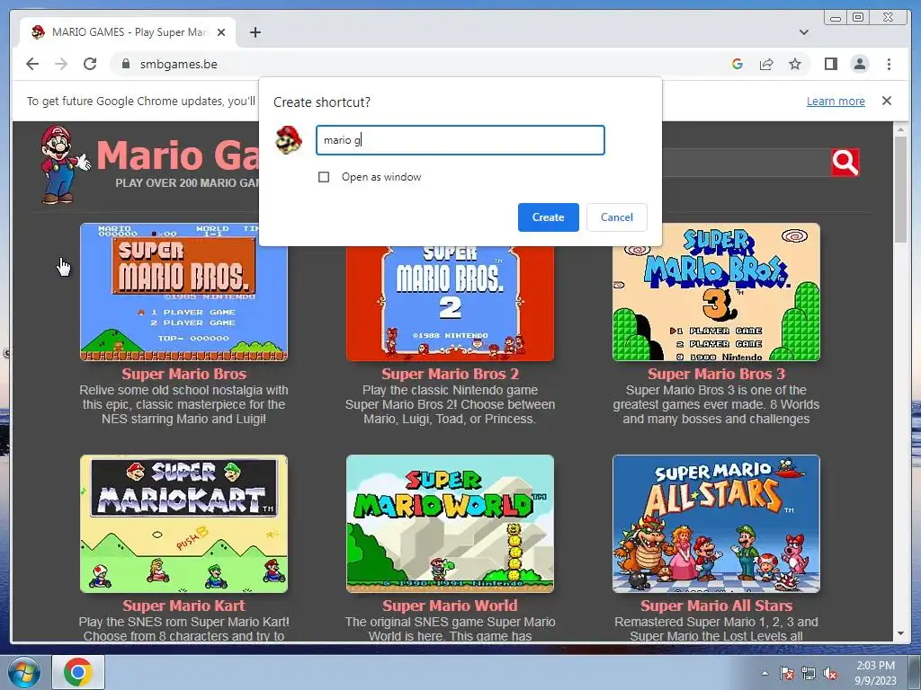Open the Super Mario All Stars thumbnail
Image resolution: width=921 pixels, height=690 pixels.
pos(716,524)
